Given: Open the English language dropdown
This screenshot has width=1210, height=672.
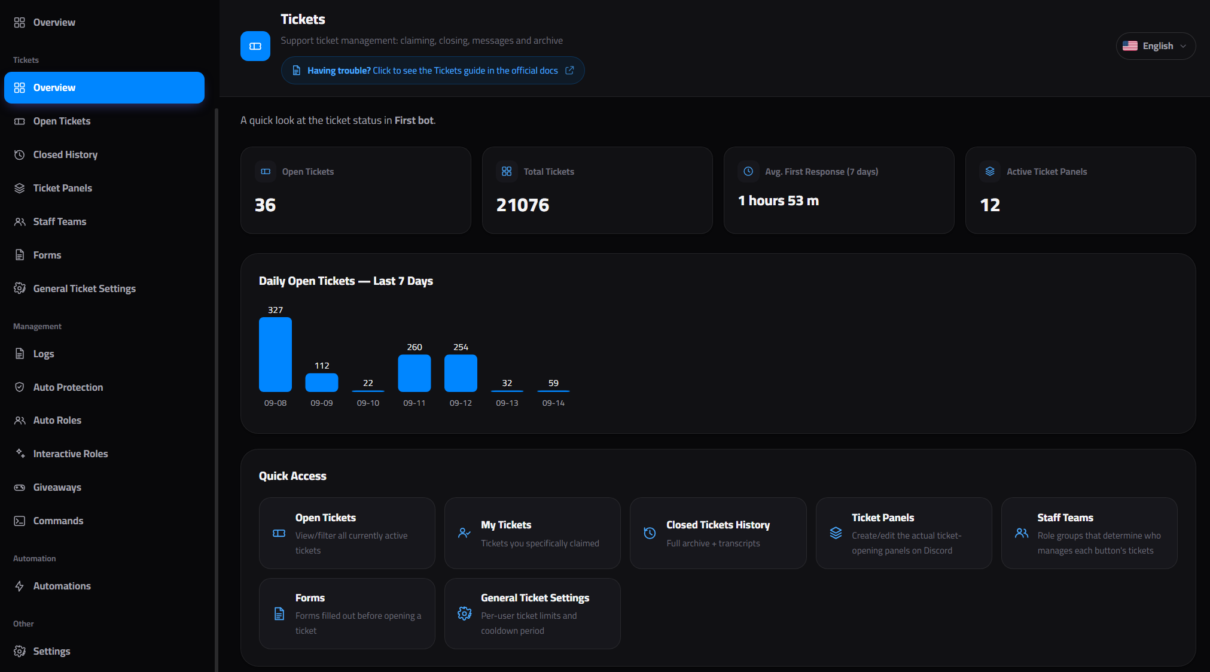Looking at the screenshot, I should (x=1156, y=46).
